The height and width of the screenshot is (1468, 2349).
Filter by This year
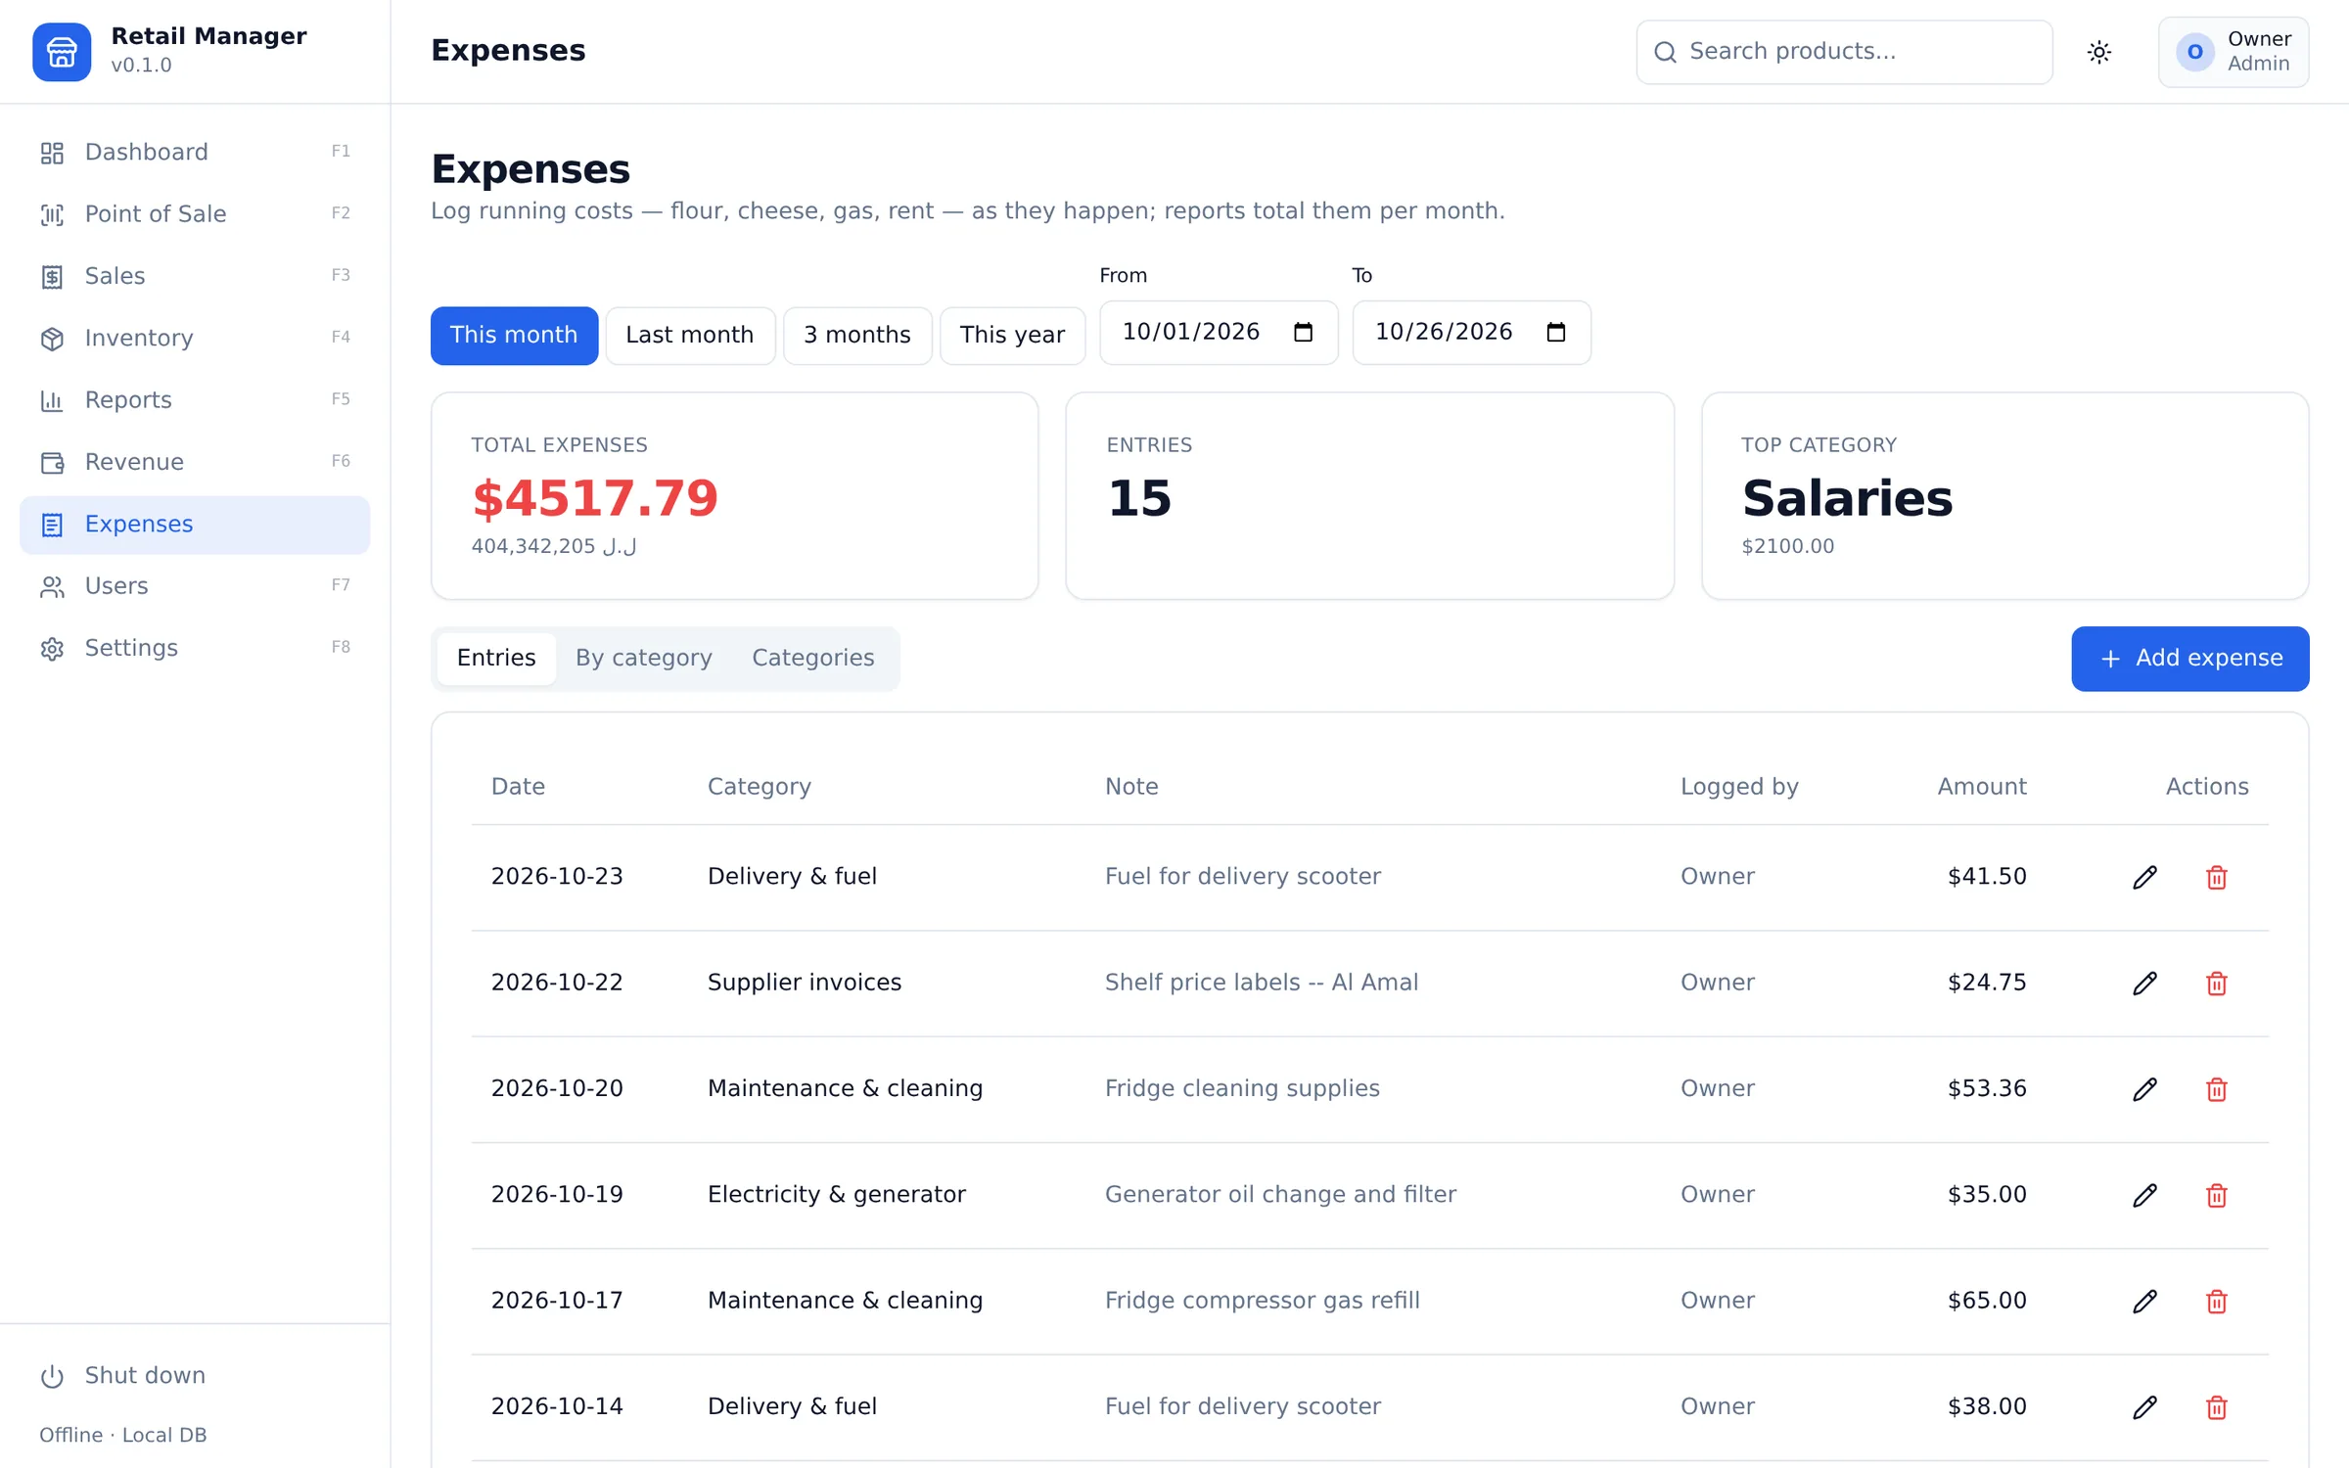coord(1012,336)
